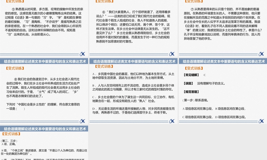Click option C text "乡土社会里的个体为了谋生"

tap(116, 97)
